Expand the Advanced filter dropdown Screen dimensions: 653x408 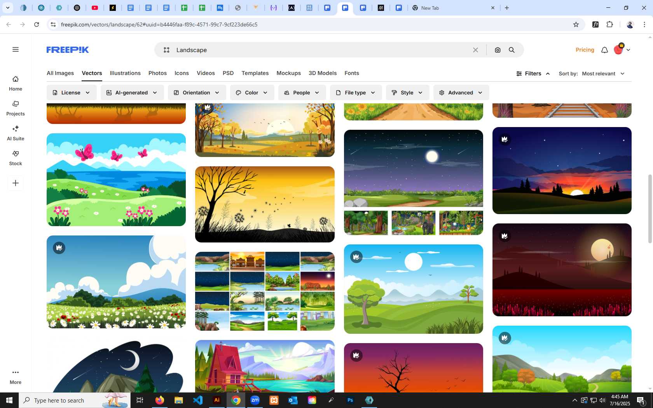[461, 92]
